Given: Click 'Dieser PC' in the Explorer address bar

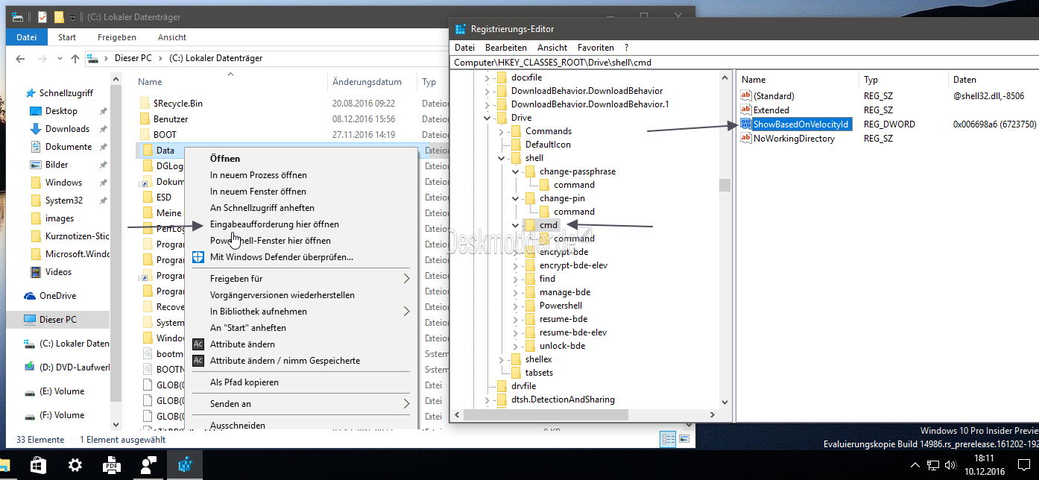Looking at the screenshot, I should pos(133,58).
